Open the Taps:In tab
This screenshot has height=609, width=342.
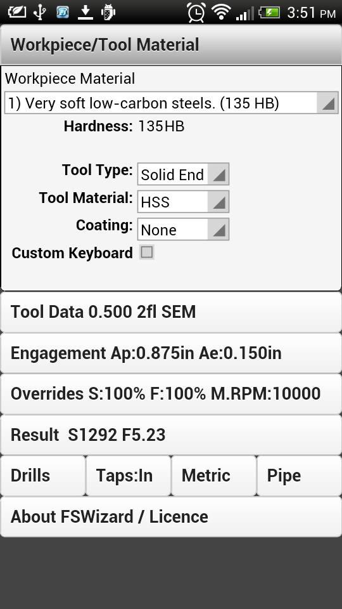pyautogui.click(x=129, y=476)
